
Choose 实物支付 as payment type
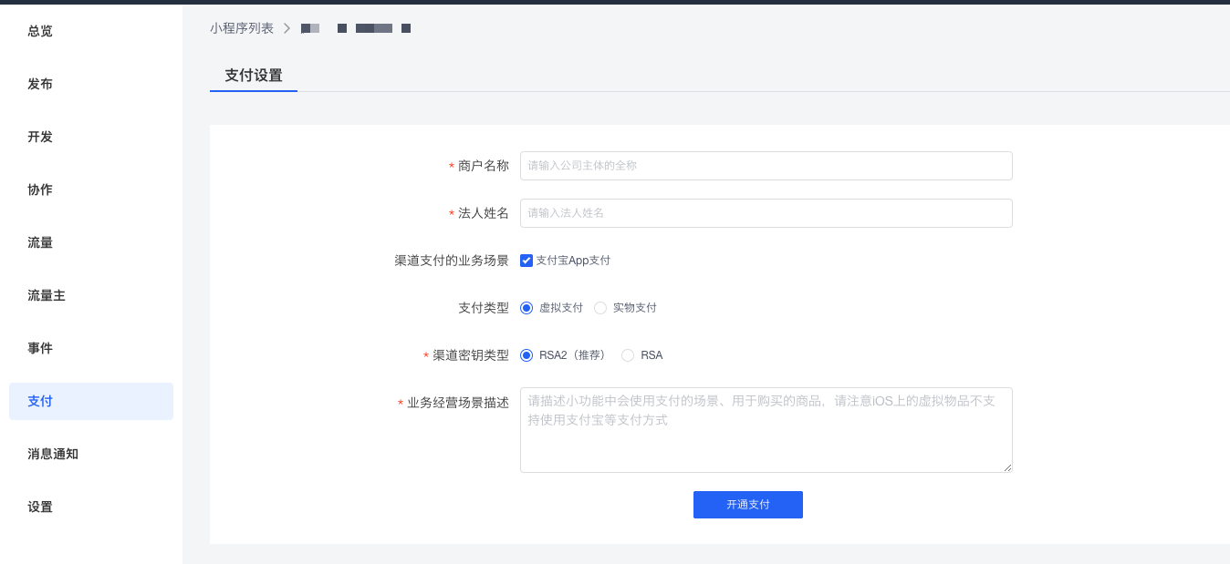pos(600,307)
